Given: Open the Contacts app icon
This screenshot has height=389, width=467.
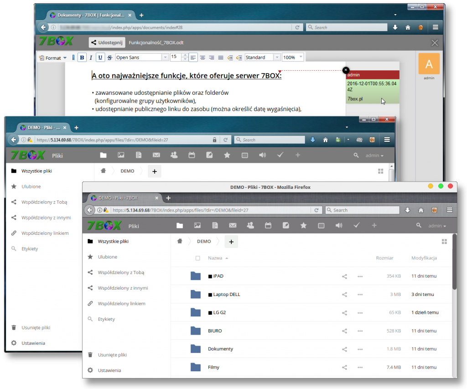Looking at the screenshot, I should 250,225.
